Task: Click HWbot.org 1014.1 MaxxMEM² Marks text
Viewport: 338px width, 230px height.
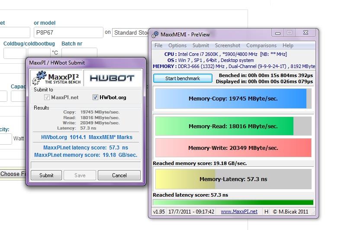Action: click(87, 137)
